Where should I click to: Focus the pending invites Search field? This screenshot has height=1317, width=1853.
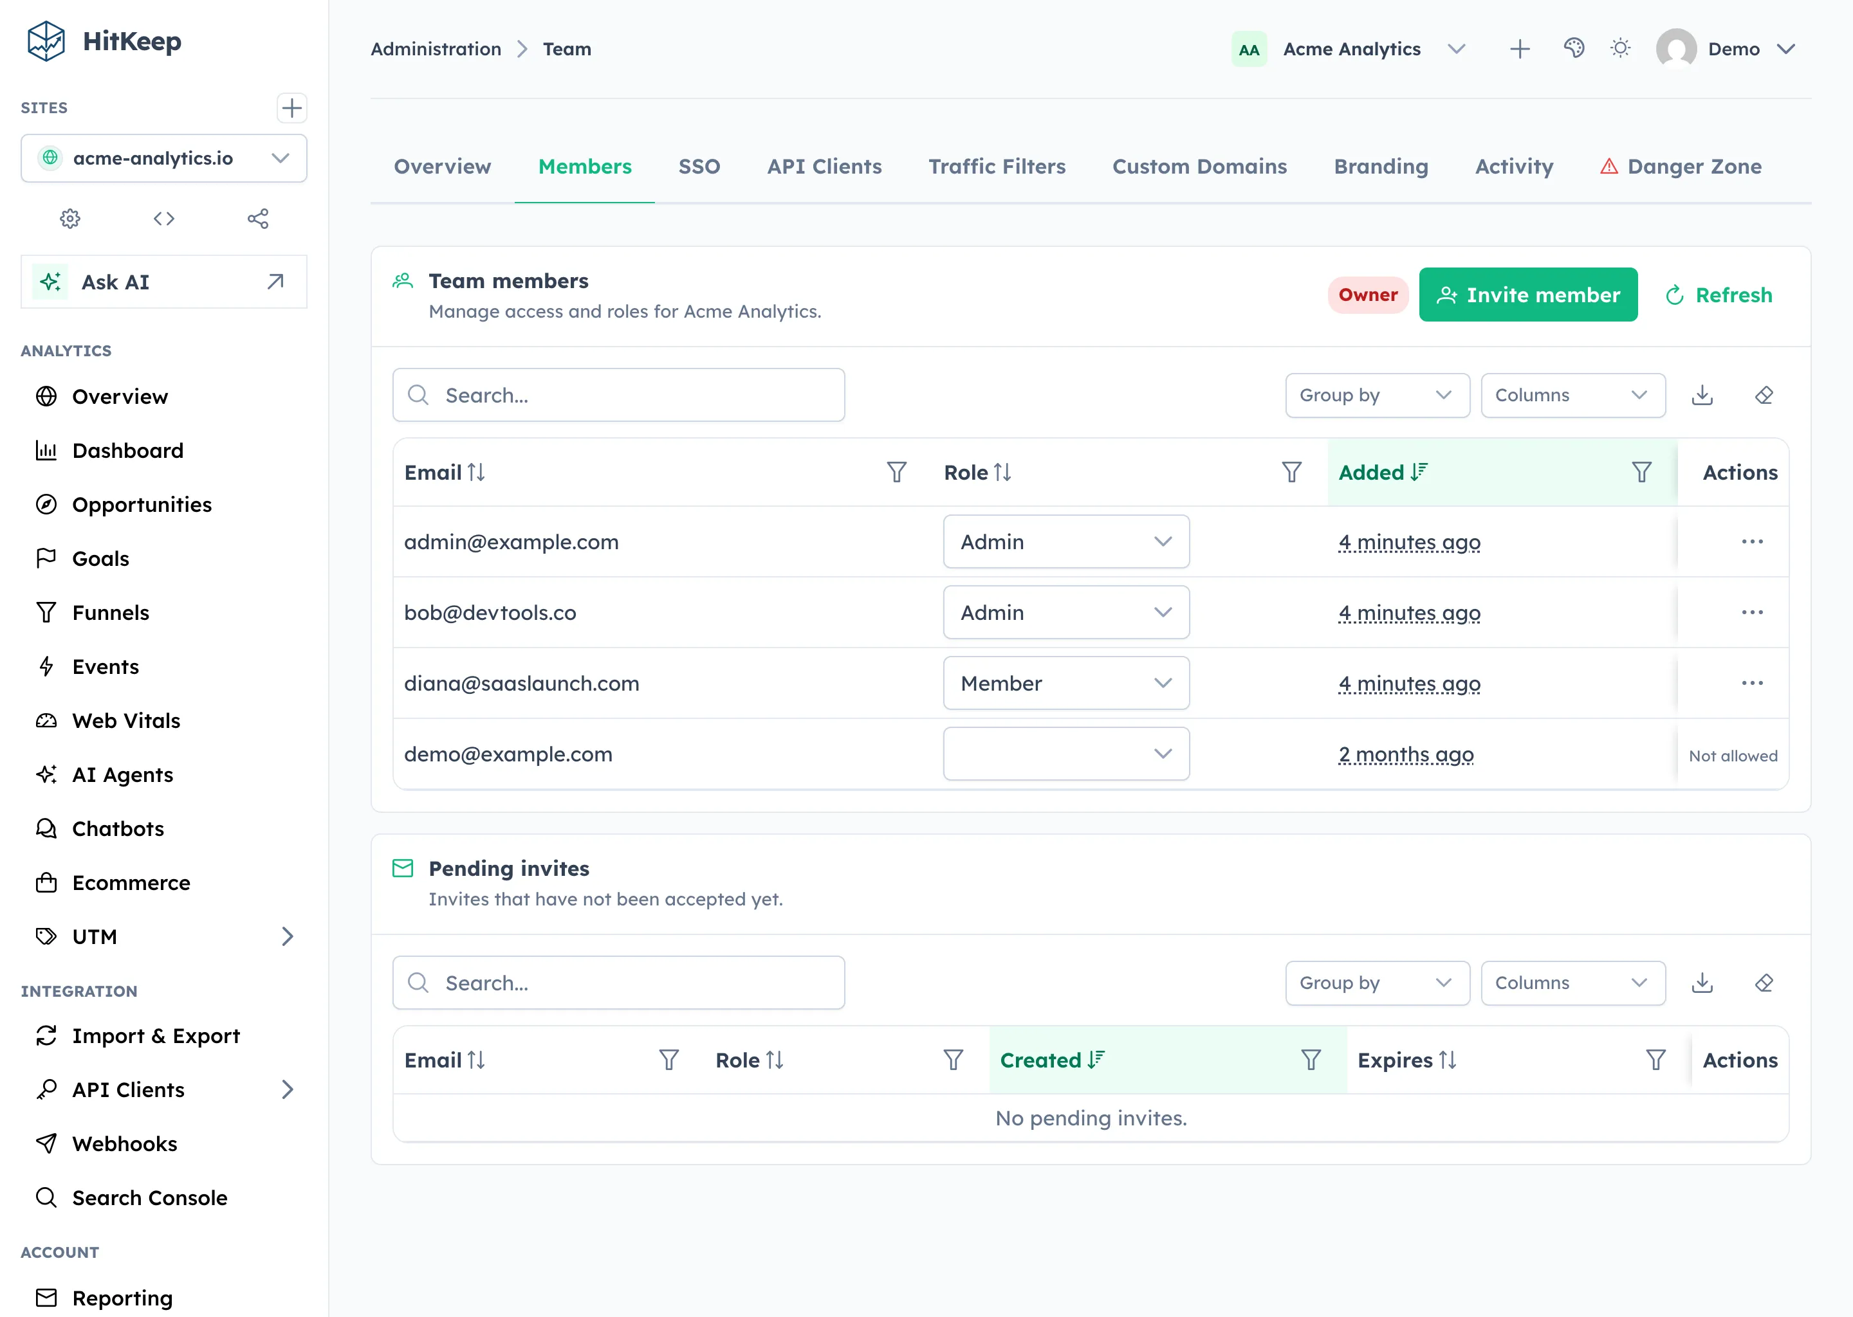[619, 983]
